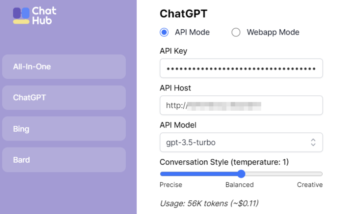Viewport: 340px width, 214px height.
Task: Click into the API Host input field
Action: click(241, 105)
